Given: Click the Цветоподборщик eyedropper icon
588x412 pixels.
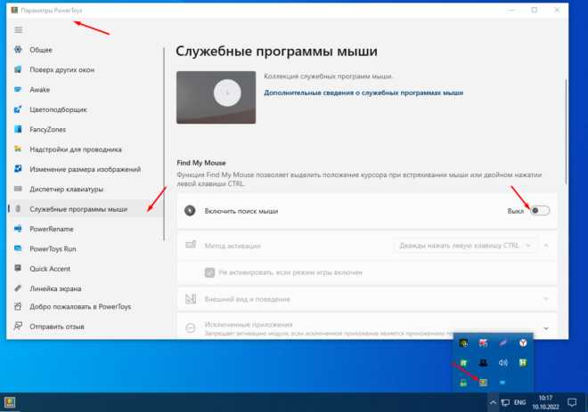Looking at the screenshot, I should 18,109.
